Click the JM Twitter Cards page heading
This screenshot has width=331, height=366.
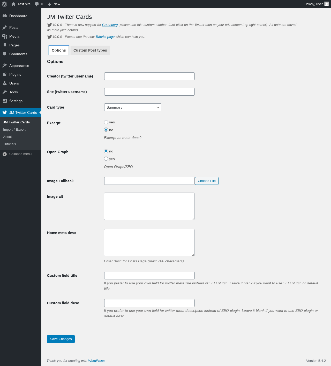pos(70,17)
